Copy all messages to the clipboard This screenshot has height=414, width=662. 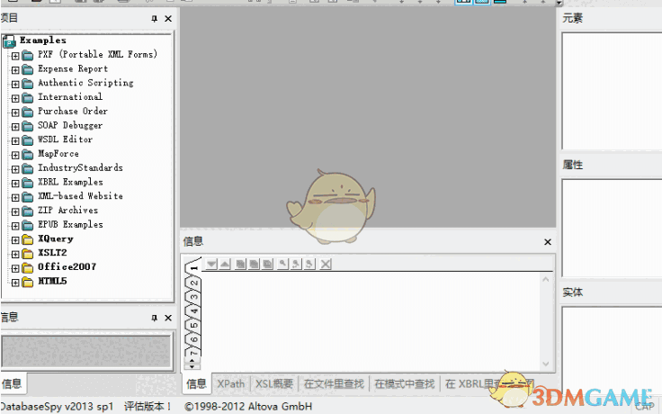tap(268, 264)
